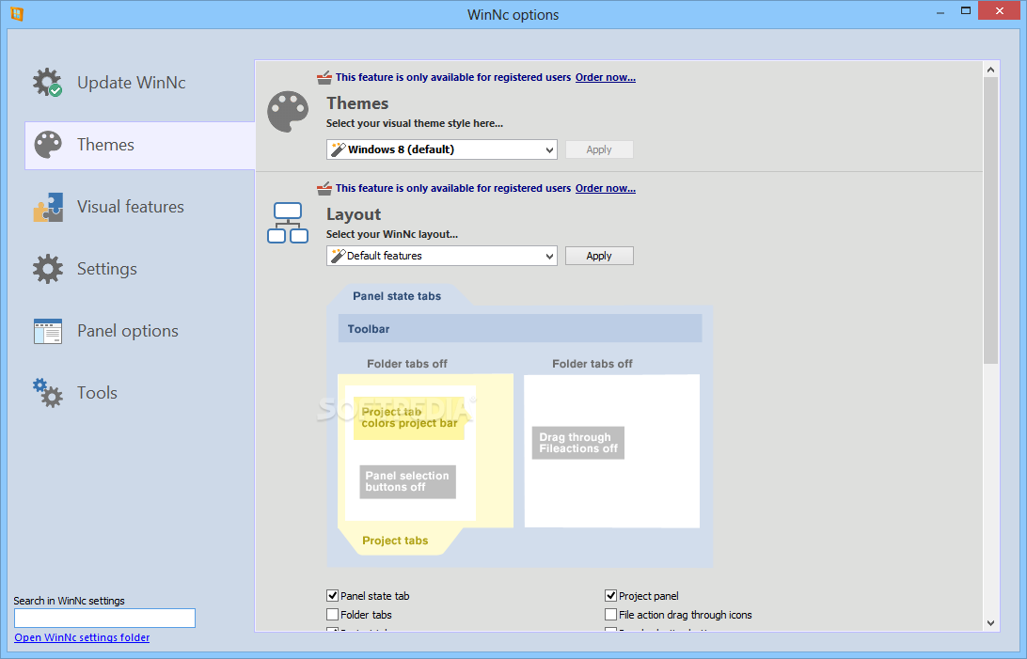The image size is (1027, 659).
Task: Select the Themes section label
Action: pos(105,145)
